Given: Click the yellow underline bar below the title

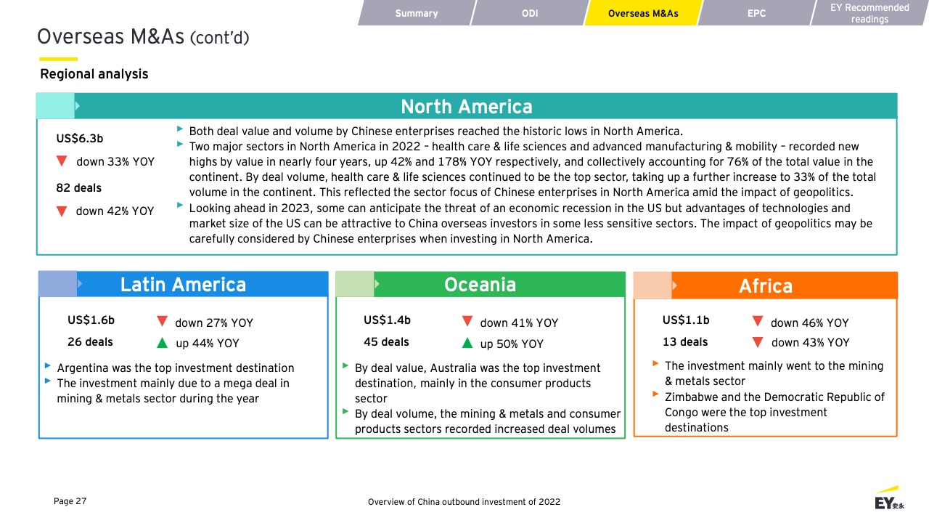Looking at the screenshot, I should click(x=58, y=59).
